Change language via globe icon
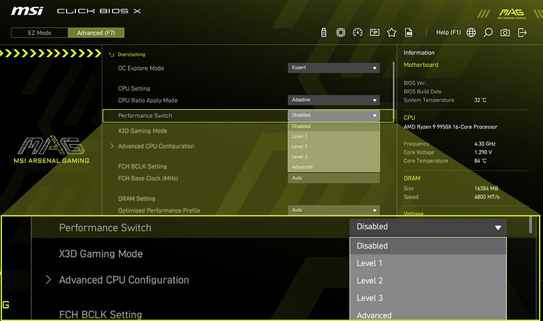 coord(472,33)
